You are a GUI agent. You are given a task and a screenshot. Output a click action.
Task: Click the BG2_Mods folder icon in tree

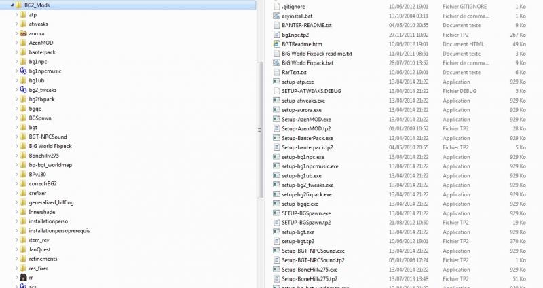(19, 5)
